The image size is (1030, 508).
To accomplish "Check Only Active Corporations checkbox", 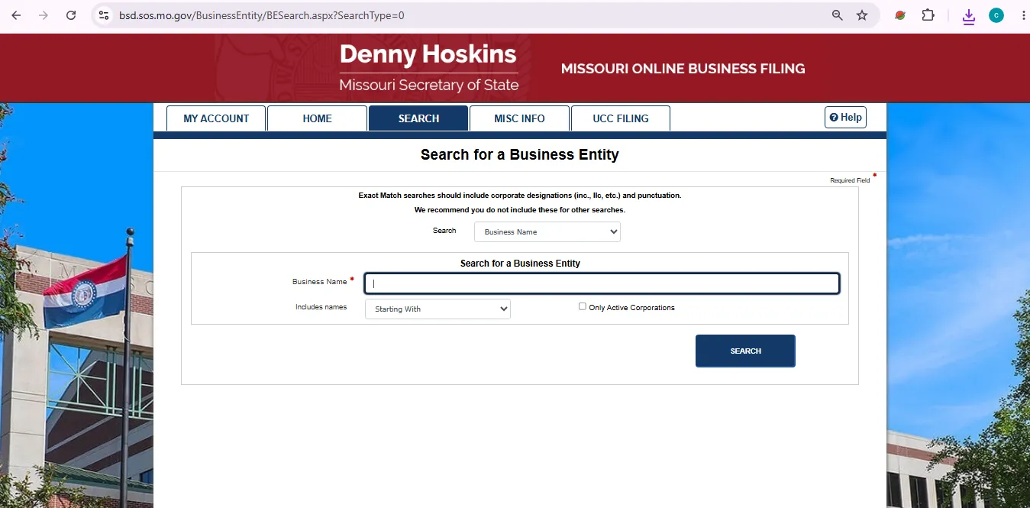I will pos(583,306).
